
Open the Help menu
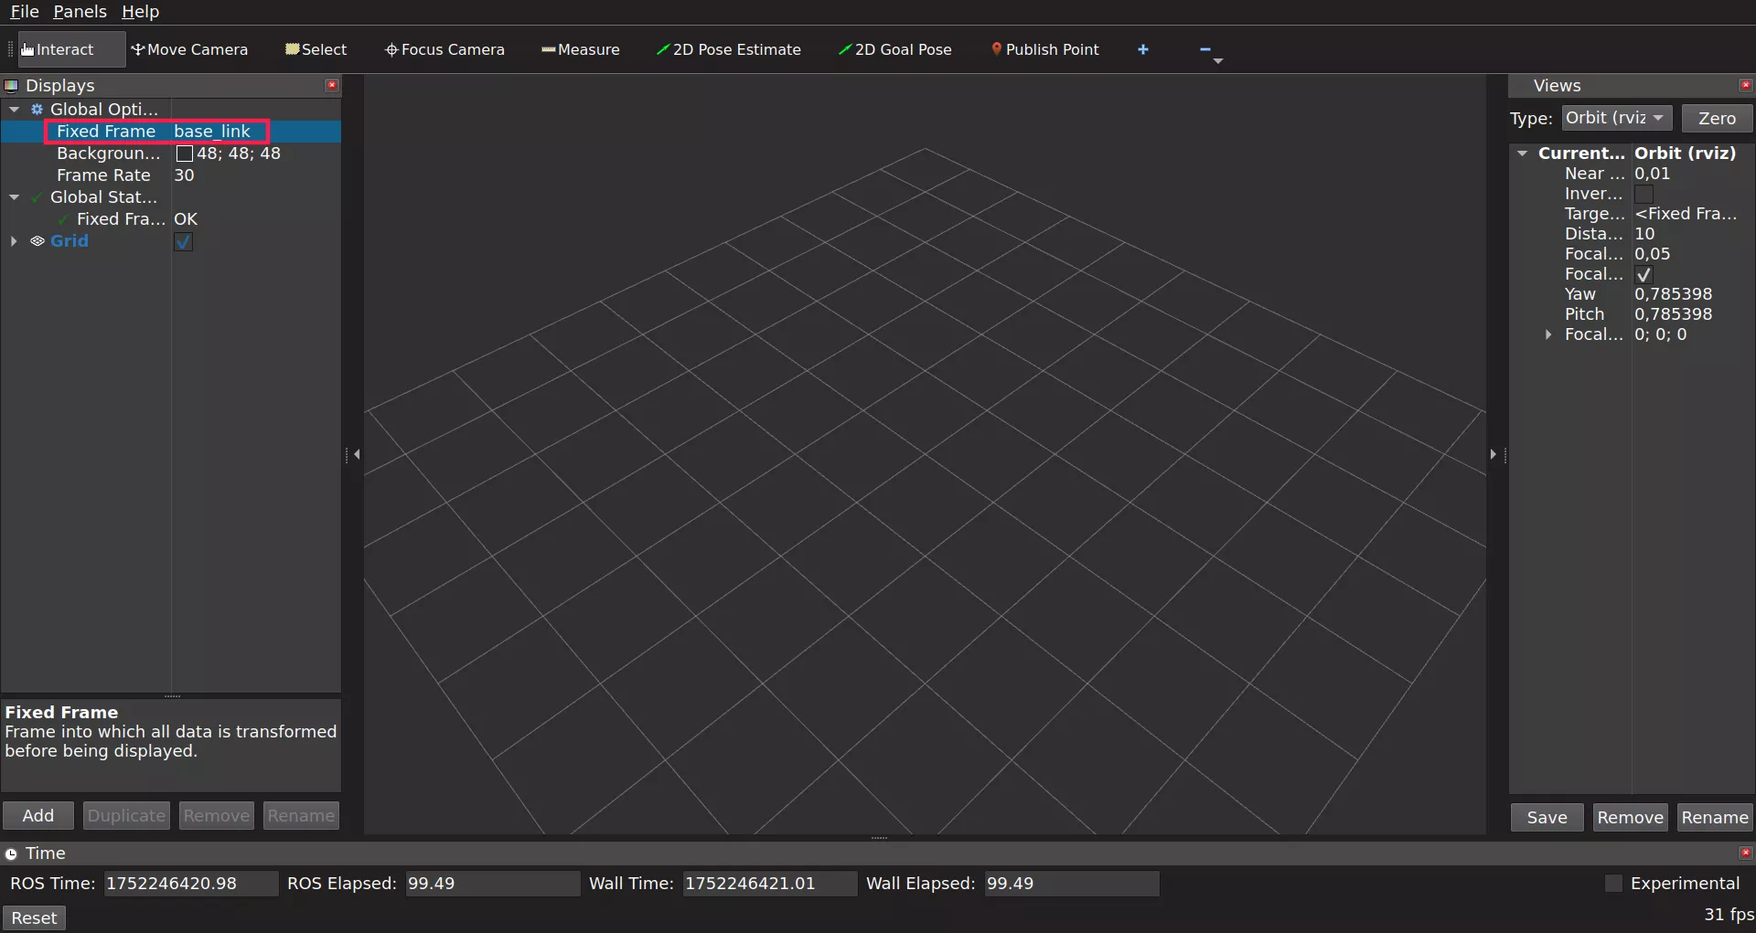(139, 12)
